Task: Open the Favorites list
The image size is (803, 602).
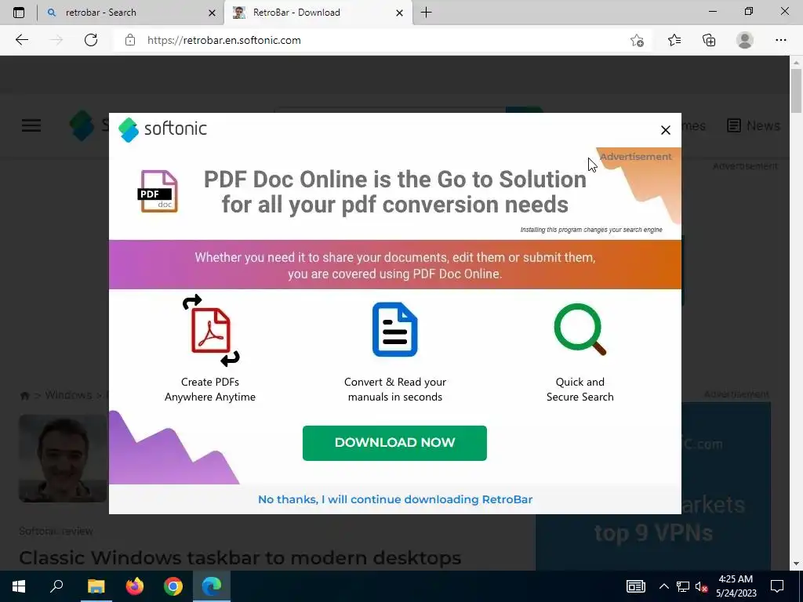Action: pyautogui.click(x=674, y=40)
